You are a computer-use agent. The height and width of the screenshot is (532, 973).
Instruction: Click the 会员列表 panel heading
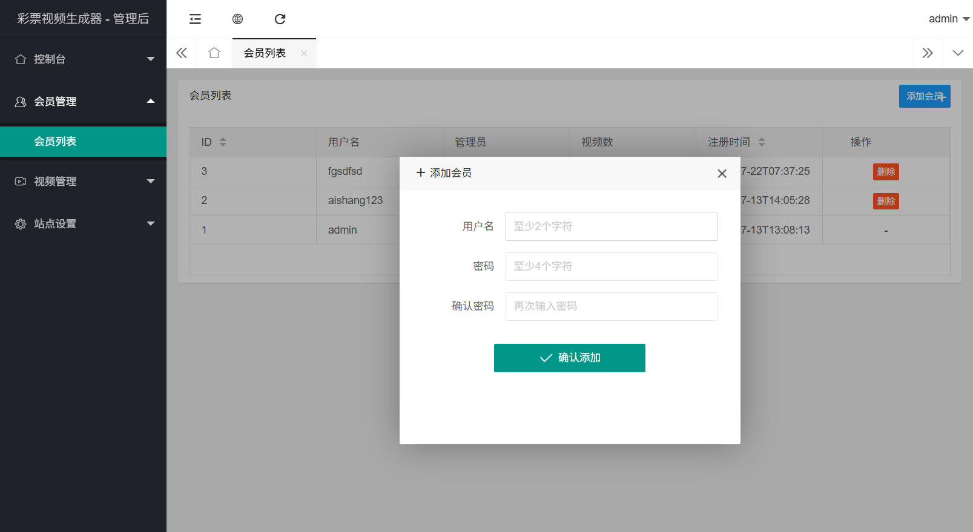click(x=210, y=96)
